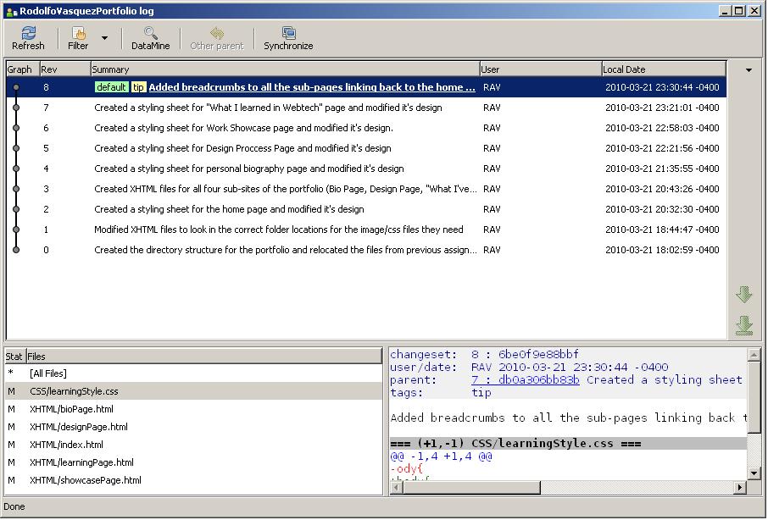
Task: Click the load next revisions green arrow
Action: tap(744, 295)
